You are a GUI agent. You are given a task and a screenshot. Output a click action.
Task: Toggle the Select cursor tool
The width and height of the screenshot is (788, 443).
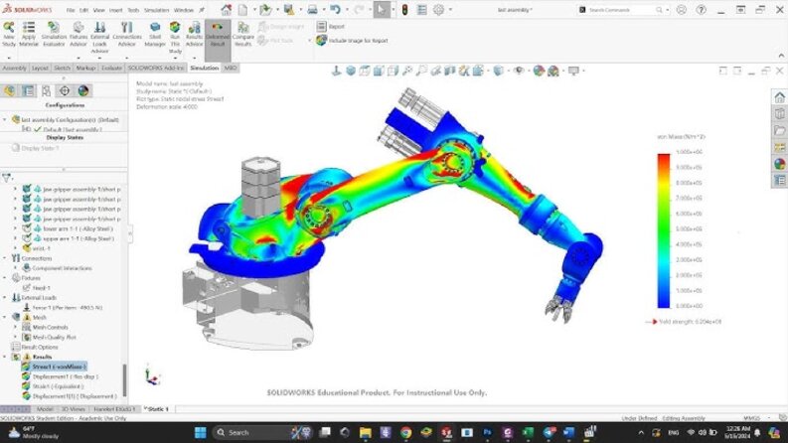tap(382, 10)
